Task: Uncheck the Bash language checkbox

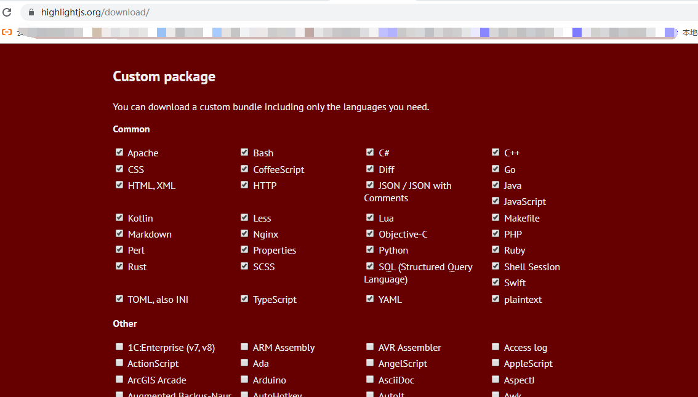Action: [244, 152]
